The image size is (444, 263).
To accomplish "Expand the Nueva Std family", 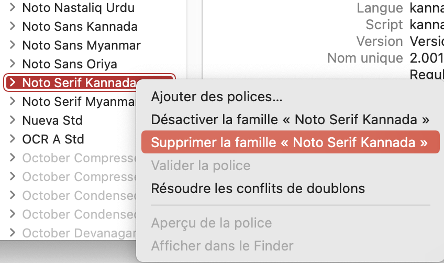I will point(13,121).
